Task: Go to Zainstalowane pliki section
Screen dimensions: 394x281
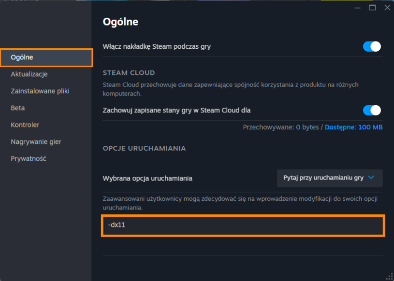Action: click(40, 91)
